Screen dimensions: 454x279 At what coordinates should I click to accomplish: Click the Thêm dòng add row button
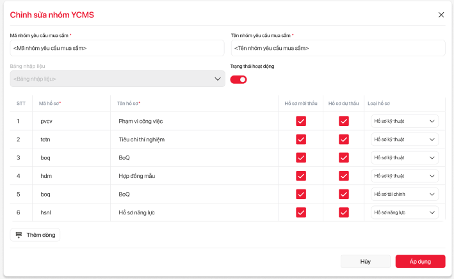coord(35,235)
